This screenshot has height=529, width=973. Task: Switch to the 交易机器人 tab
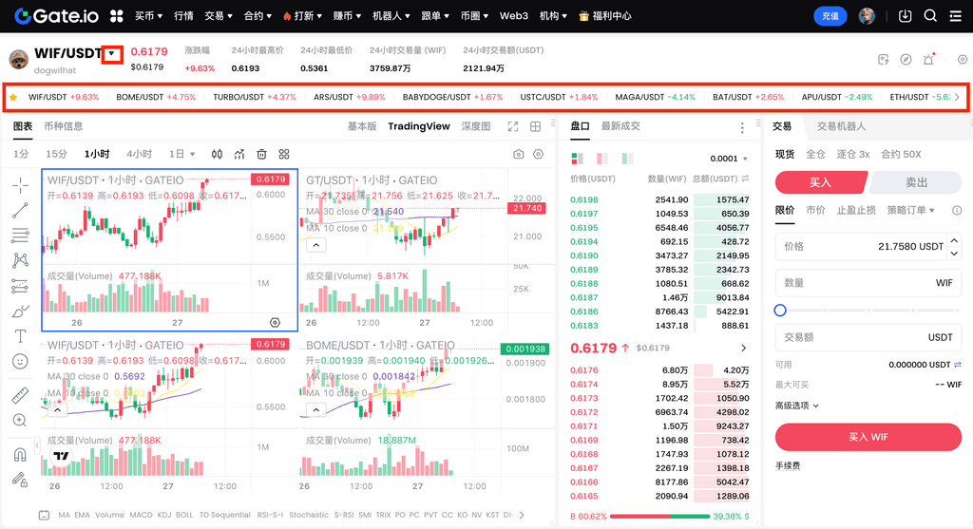(841, 126)
